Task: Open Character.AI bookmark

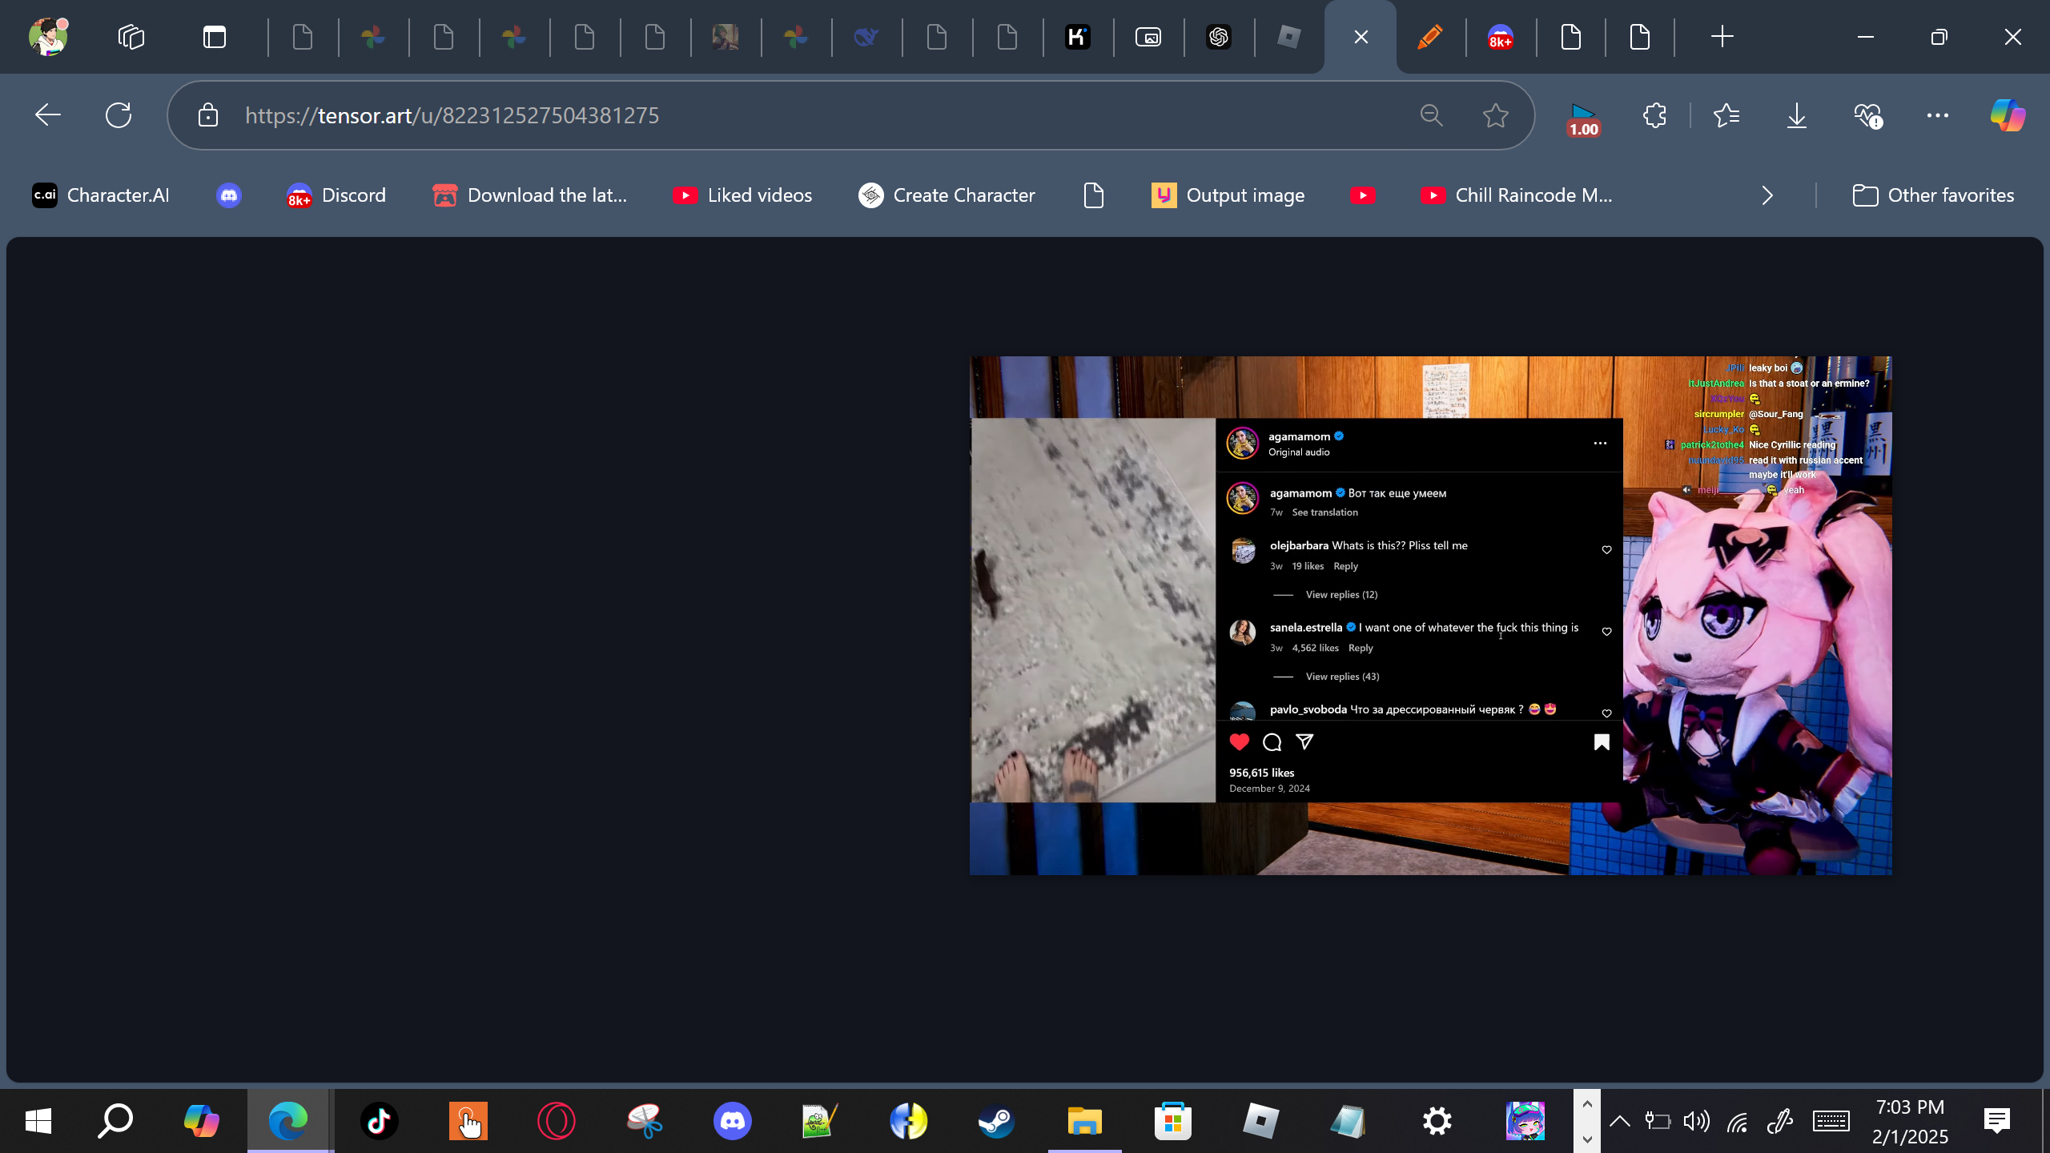Action: coord(101,195)
